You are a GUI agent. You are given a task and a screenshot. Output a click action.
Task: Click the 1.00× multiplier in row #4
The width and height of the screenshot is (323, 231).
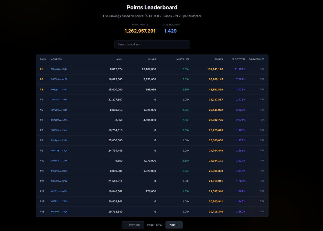[x=186, y=100]
